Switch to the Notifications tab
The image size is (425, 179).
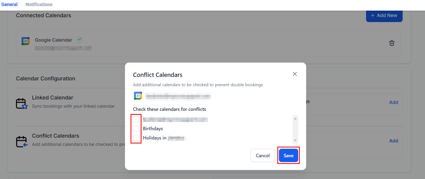[39, 5]
